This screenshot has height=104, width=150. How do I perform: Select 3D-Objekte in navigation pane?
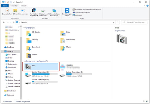11,55
